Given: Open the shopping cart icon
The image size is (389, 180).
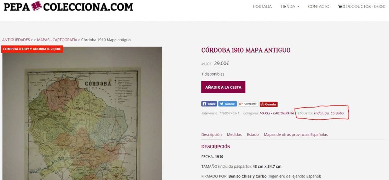Looking at the screenshot, I should [x=340, y=7].
